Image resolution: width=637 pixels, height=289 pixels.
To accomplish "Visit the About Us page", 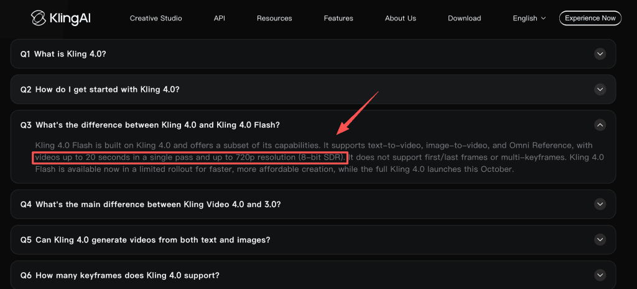I will tap(401, 18).
